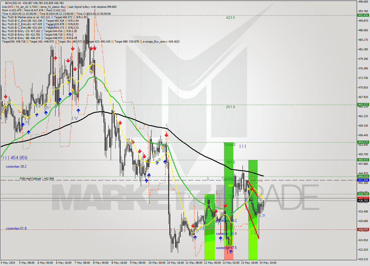The width and height of the screenshot is (370, 266).
Task: Click the green 454.273 price label
Action: click(363, 142)
